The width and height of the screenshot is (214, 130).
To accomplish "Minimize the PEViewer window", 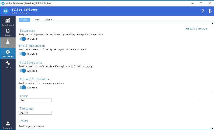I will point(192,3).
